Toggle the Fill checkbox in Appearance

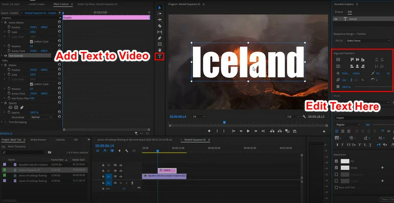337,161
